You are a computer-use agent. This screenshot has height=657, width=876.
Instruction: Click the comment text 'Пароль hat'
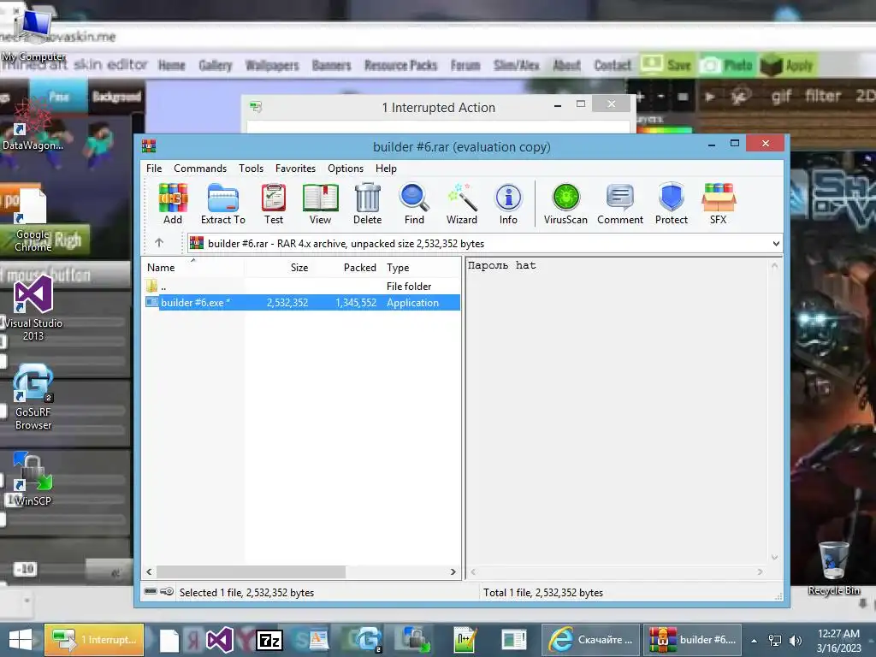(x=501, y=265)
